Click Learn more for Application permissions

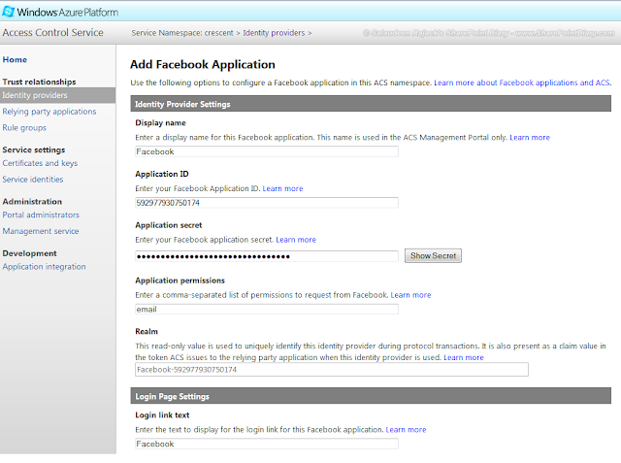[410, 295]
